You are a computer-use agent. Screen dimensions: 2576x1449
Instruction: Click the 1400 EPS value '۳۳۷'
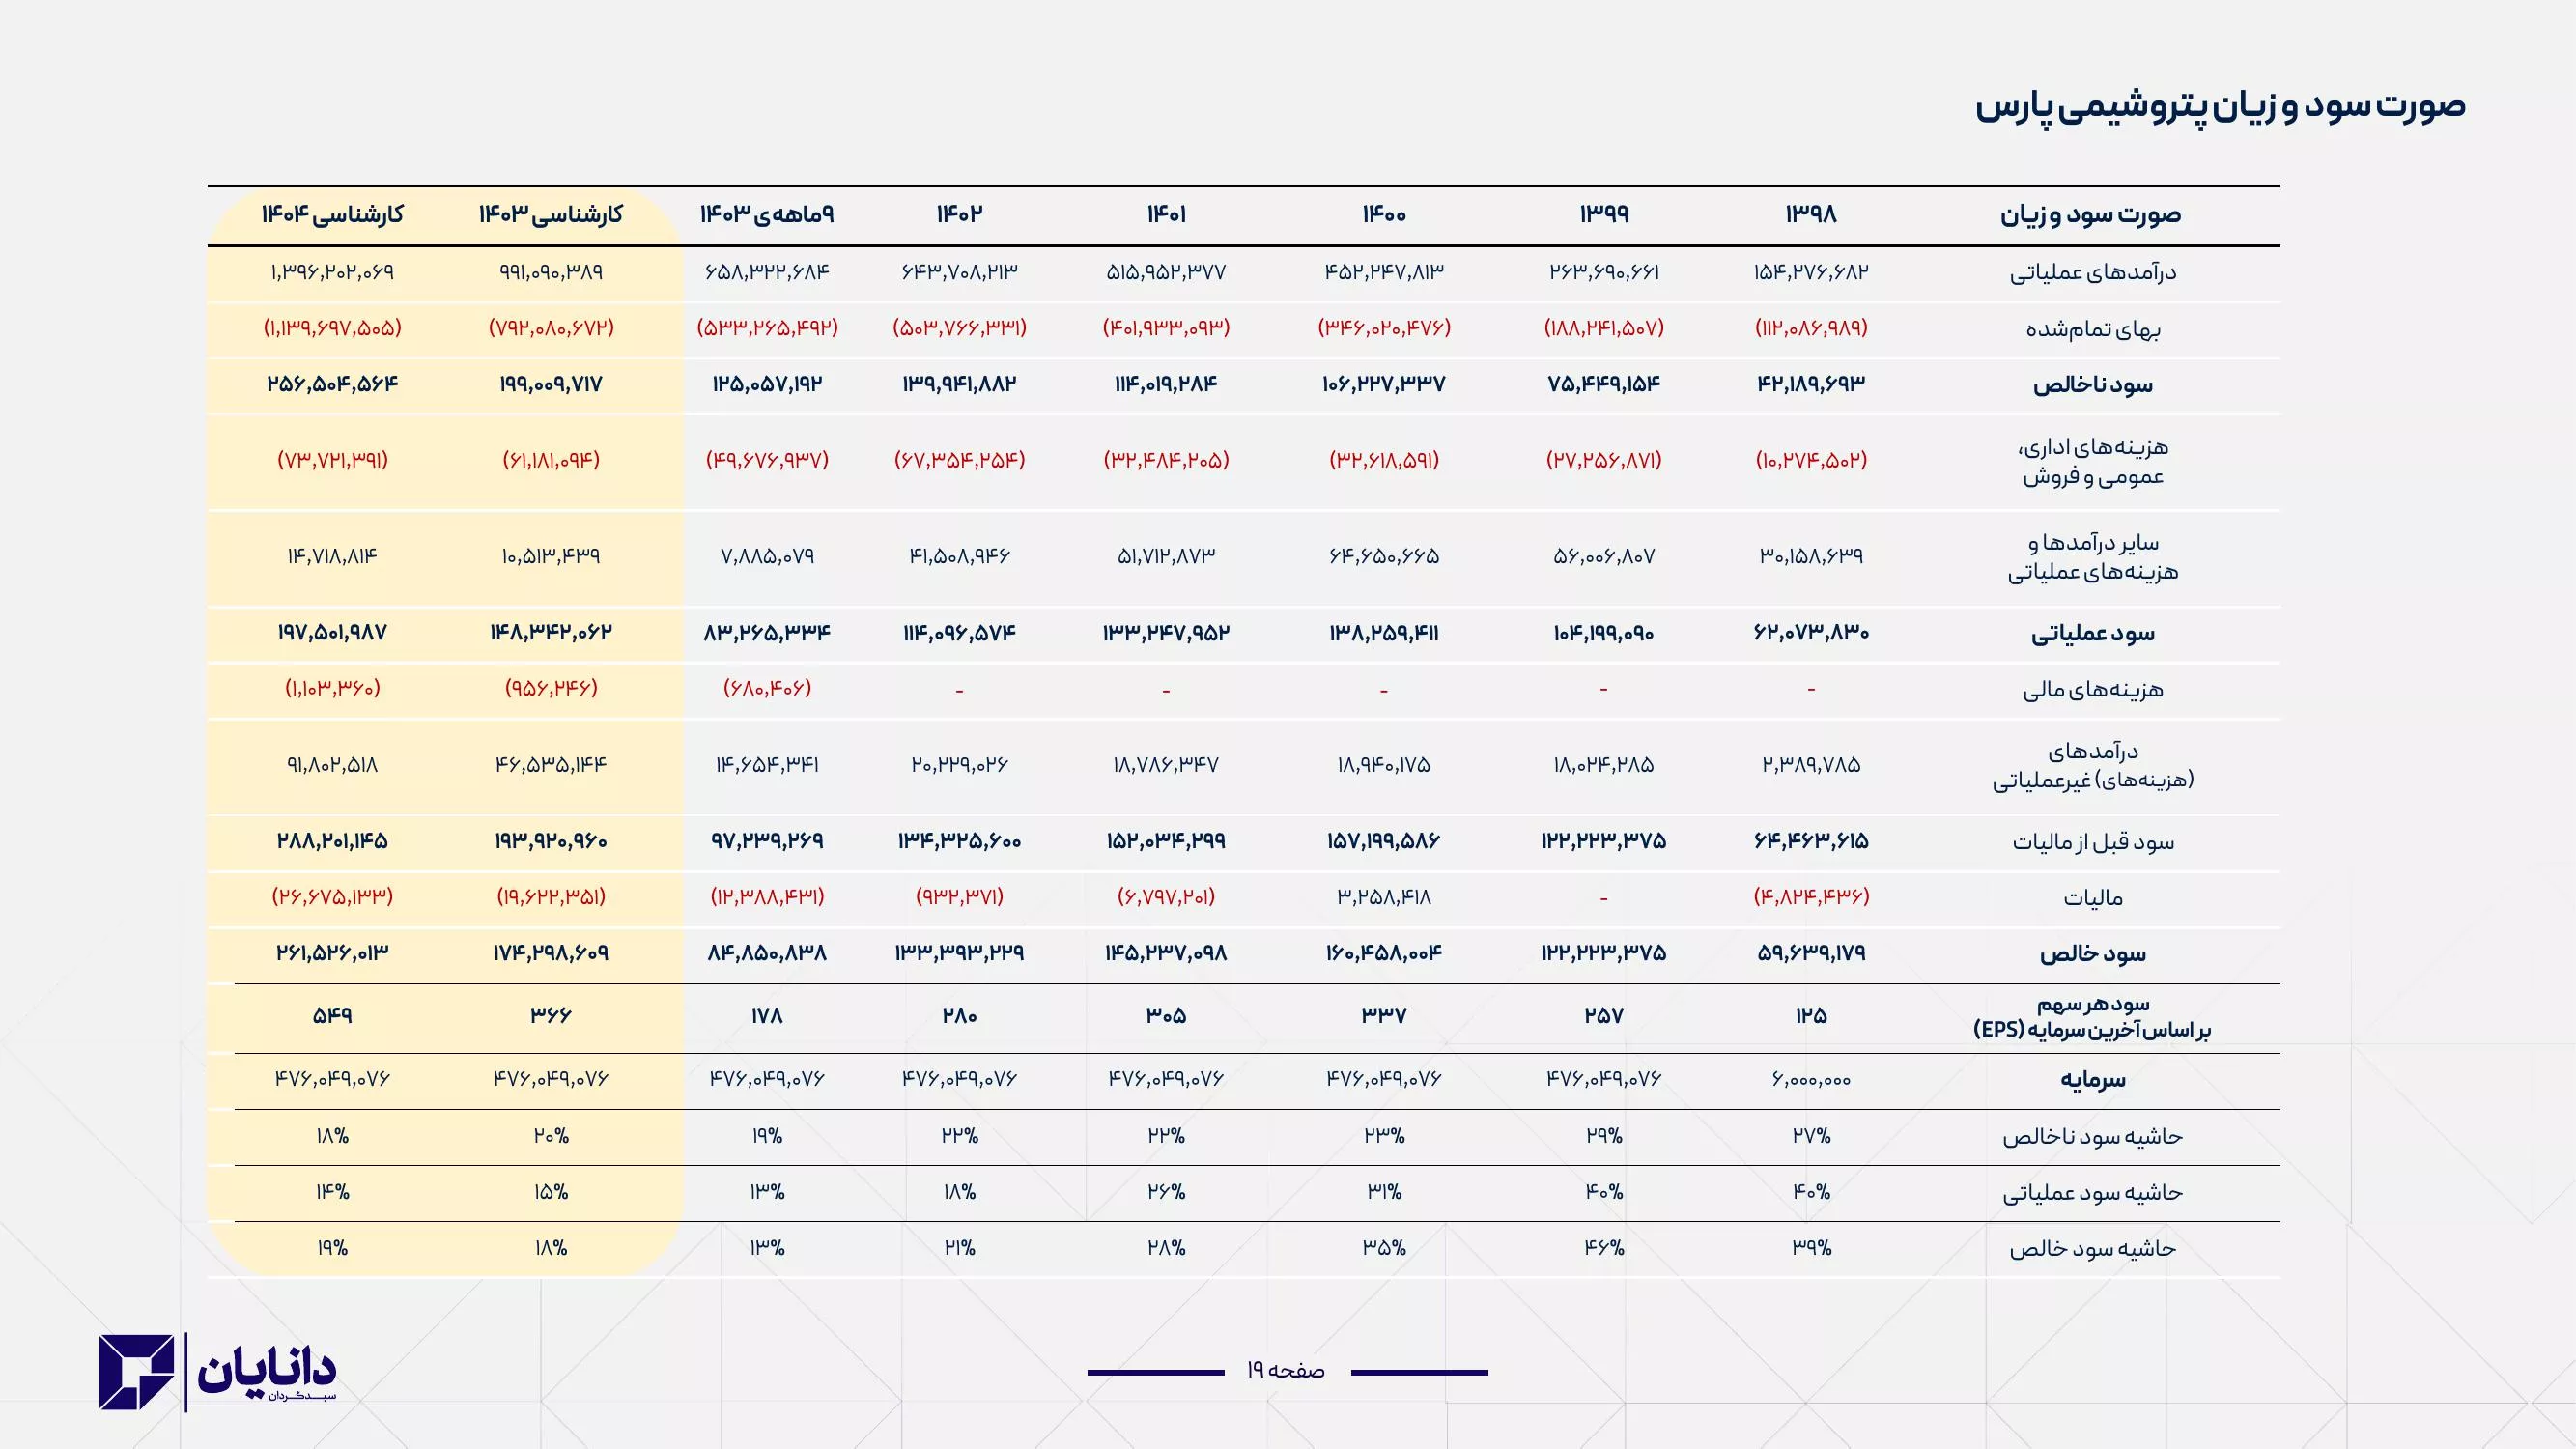(x=1384, y=1016)
